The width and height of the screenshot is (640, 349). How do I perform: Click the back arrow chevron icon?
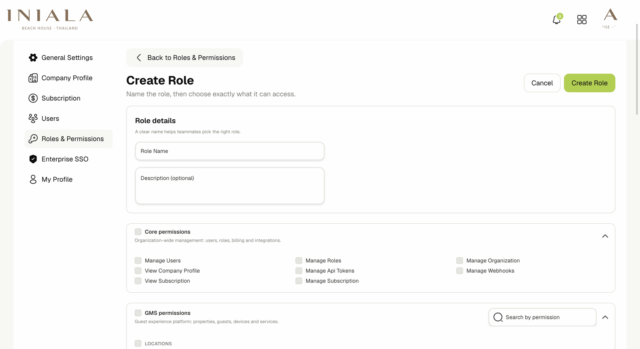139,58
